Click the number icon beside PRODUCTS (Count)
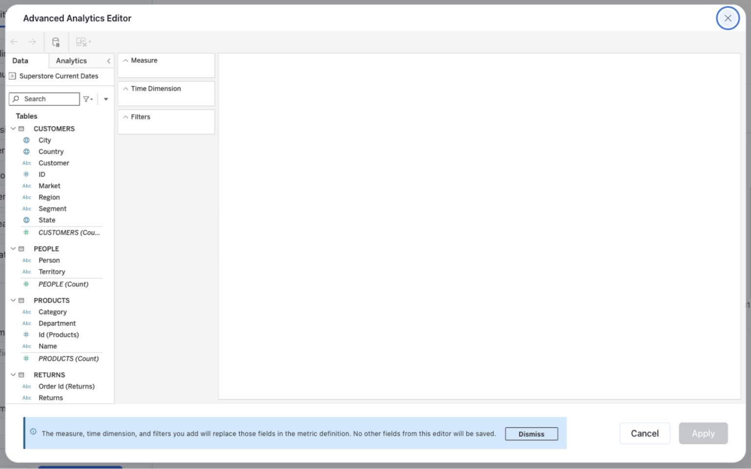This screenshot has width=751, height=469. [x=26, y=358]
